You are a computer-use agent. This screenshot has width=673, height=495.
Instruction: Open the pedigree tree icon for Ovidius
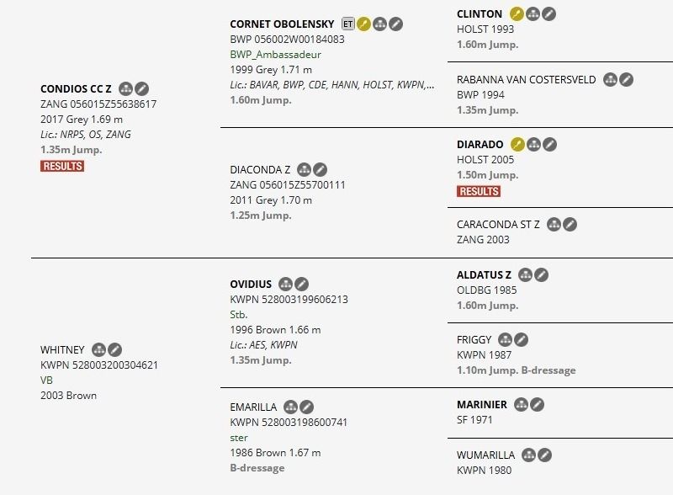[285, 285]
